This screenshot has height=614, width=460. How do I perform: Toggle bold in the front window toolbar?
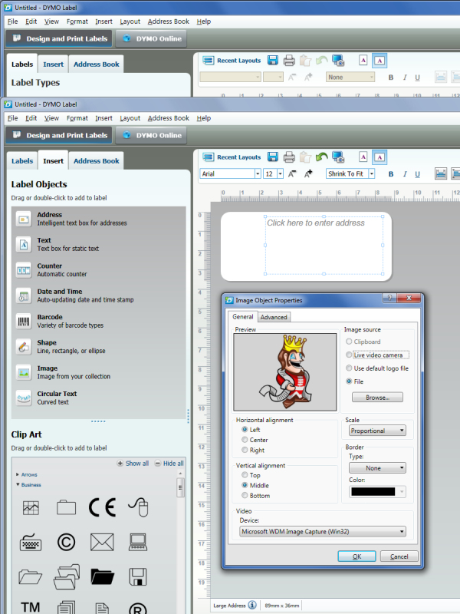pyautogui.click(x=391, y=174)
